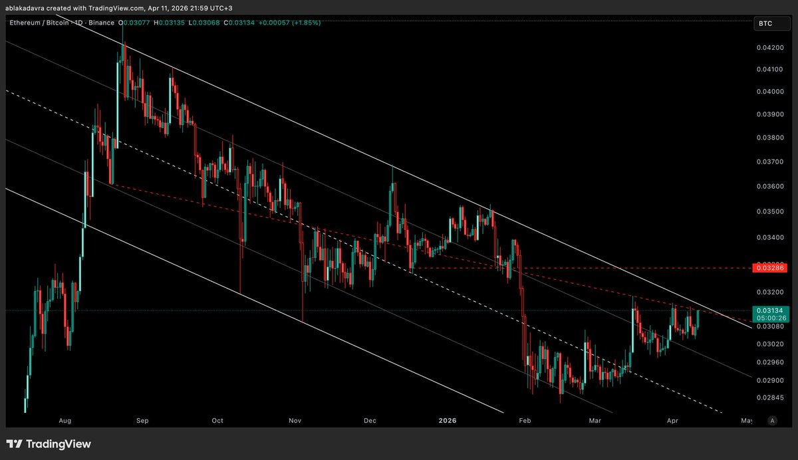
Task: Click the Oct label on time axis
Action: (217, 420)
